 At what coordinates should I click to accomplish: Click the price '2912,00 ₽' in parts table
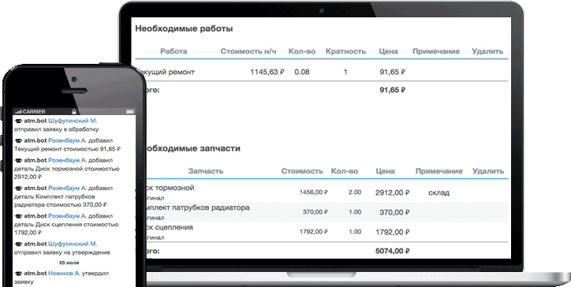(392, 192)
